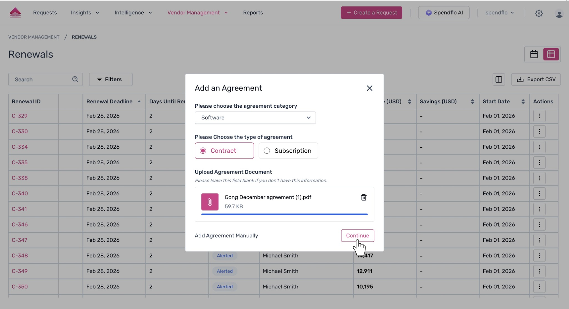Delete the uploaded Gong agreement PDF
Screen dimensions: 569x309
coord(364,197)
